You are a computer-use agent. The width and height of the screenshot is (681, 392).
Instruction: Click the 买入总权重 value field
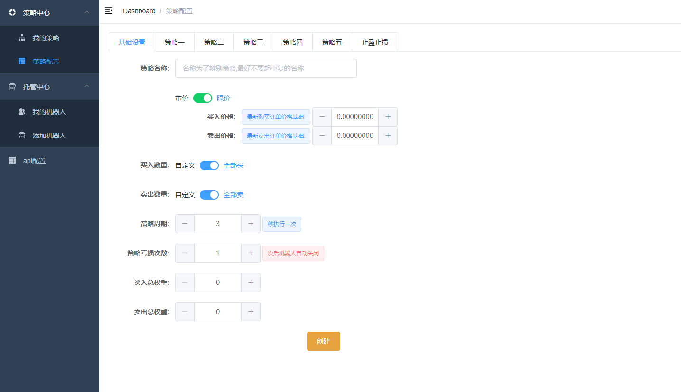click(x=218, y=283)
